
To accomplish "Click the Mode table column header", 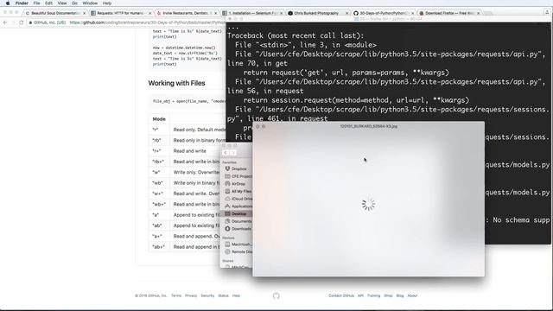I will pyautogui.click(x=159, y=119).
